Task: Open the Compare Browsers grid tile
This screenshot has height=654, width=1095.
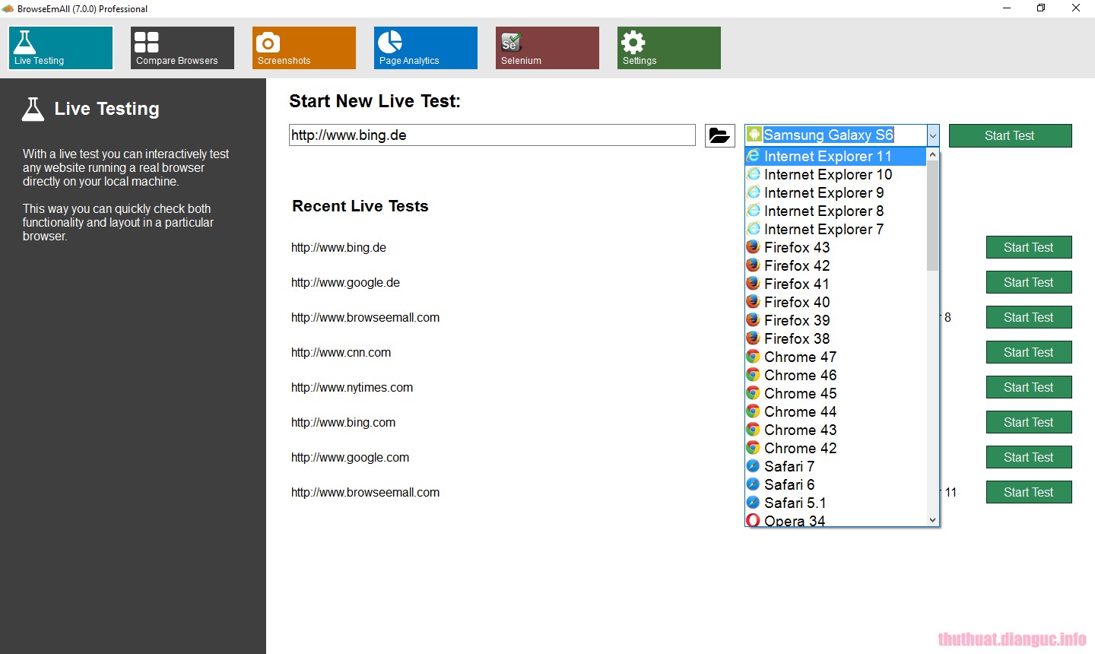Action: tap(182, 48)
